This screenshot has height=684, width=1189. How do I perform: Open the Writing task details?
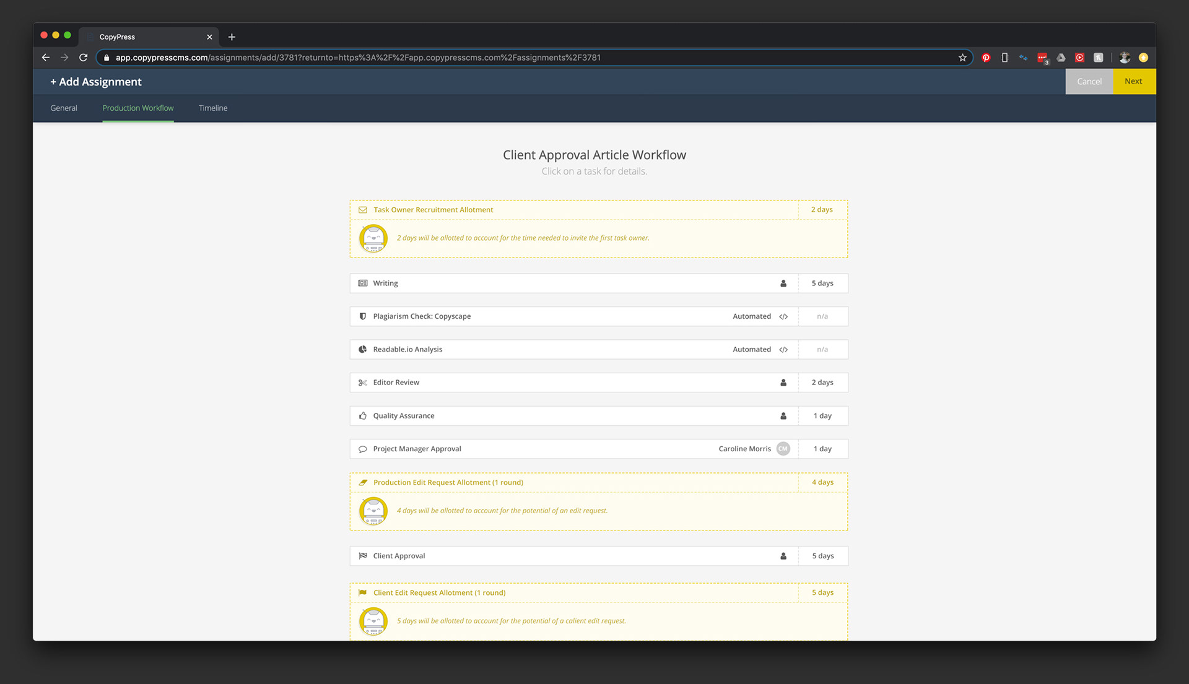[599, 284]
